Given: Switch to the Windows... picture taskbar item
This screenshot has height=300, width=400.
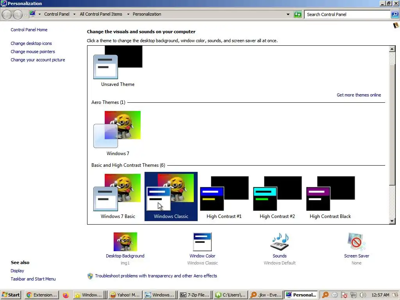Looking at the screenshot, I should point(159,295).
